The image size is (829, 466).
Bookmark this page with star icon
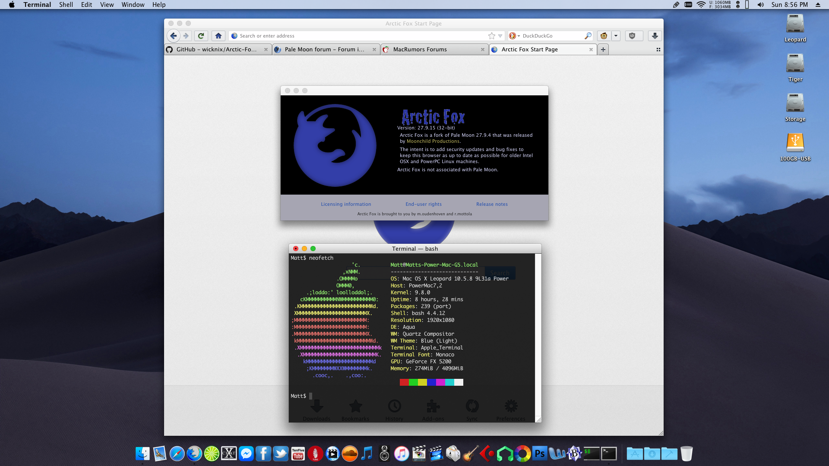point(491,36)
